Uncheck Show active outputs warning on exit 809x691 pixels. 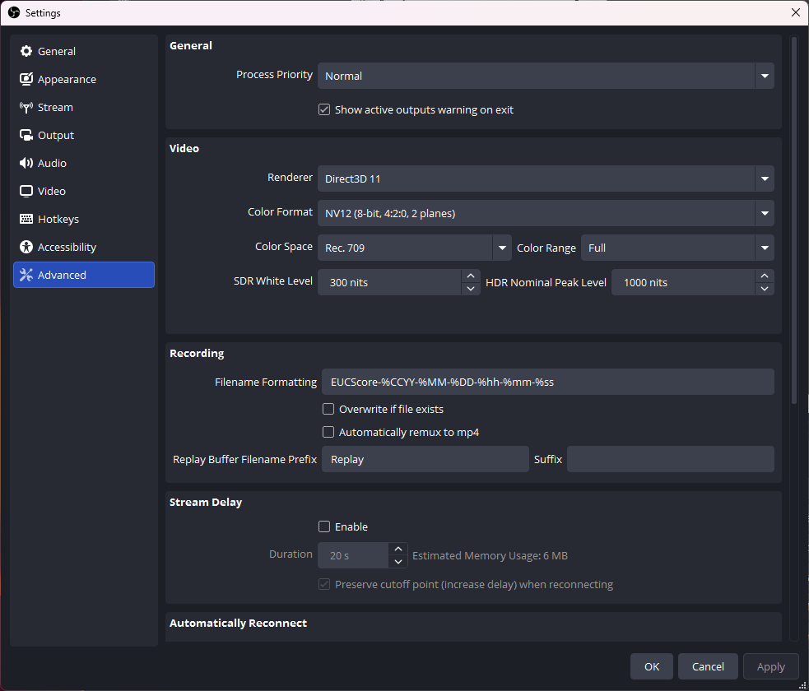[324, 109]
